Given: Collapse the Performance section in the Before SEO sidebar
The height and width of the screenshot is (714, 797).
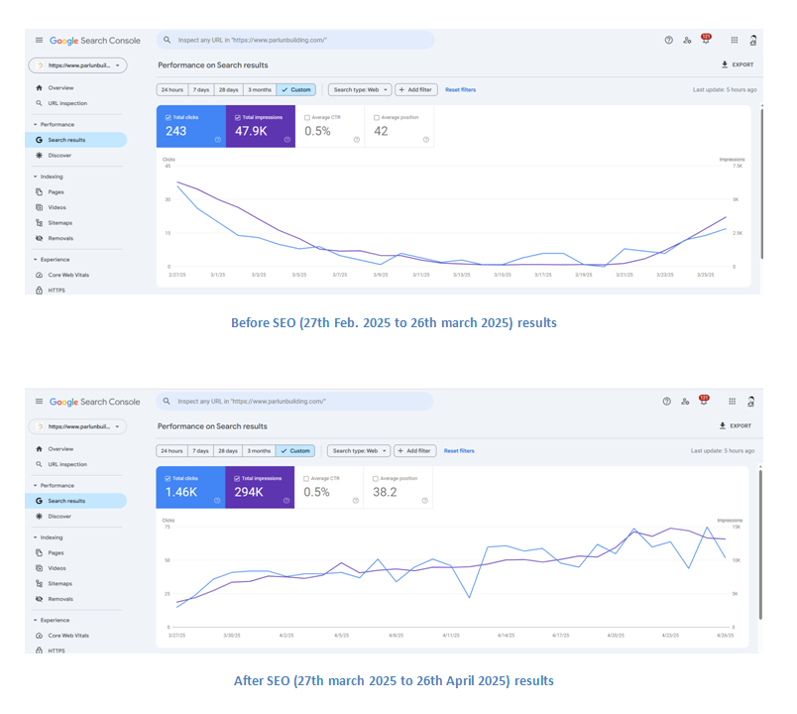Looking at the screenshot, I should (x=36, y=125).
